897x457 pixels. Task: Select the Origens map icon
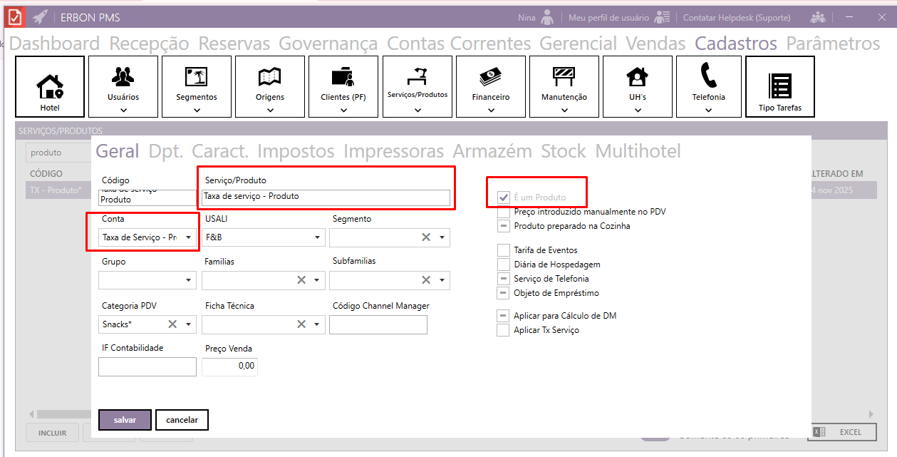coord(270,76)
